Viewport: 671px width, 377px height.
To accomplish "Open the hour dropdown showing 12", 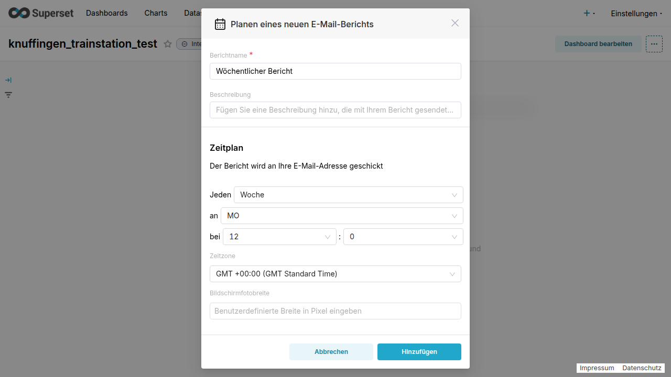I will pos(279,237).
